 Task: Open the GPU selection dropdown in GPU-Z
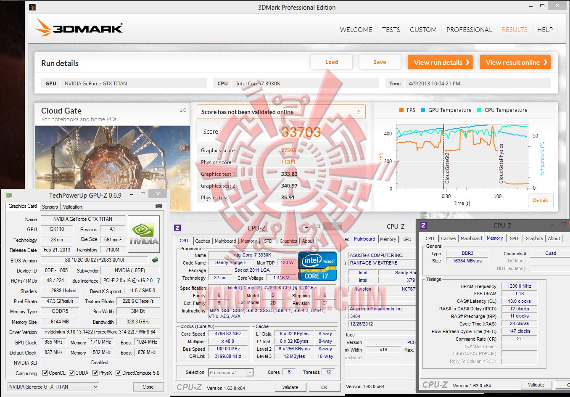[x=53, y=386]
